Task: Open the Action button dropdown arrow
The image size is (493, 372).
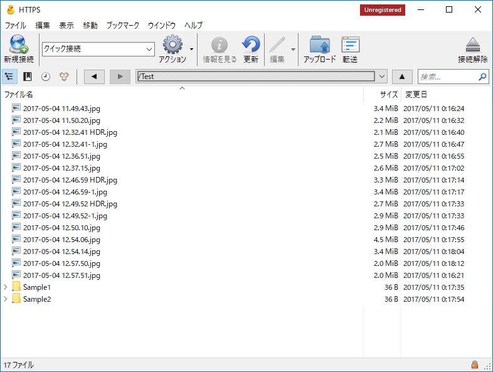Action: tap(191, 49)
